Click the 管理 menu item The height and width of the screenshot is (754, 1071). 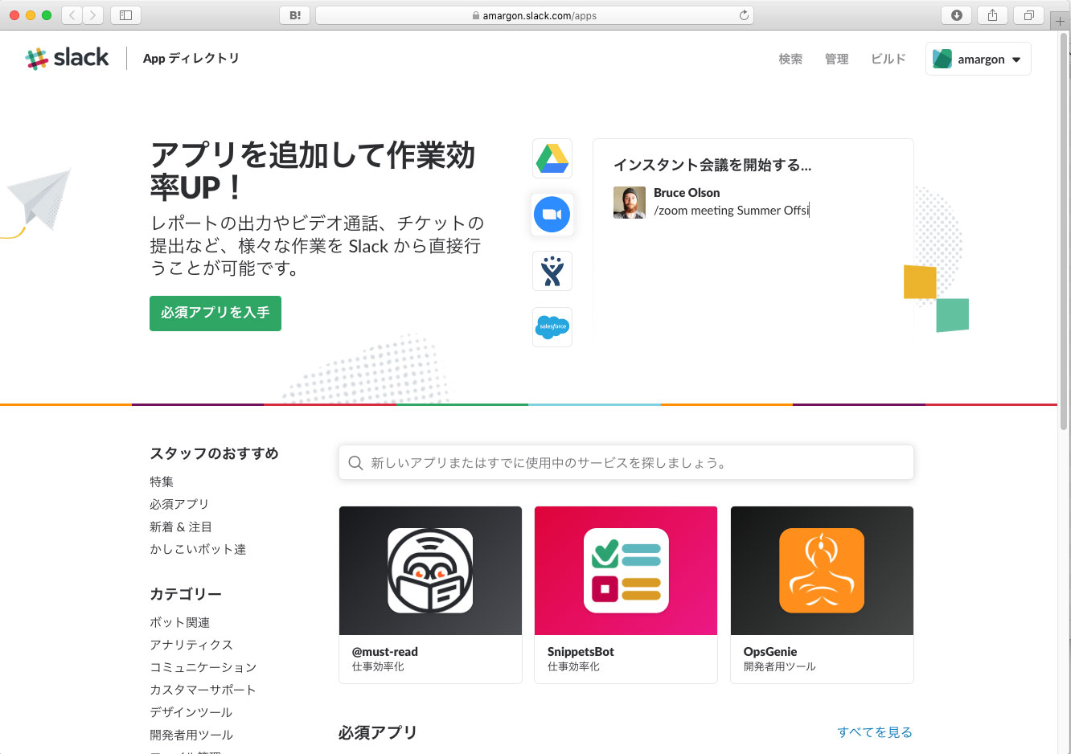836,59
